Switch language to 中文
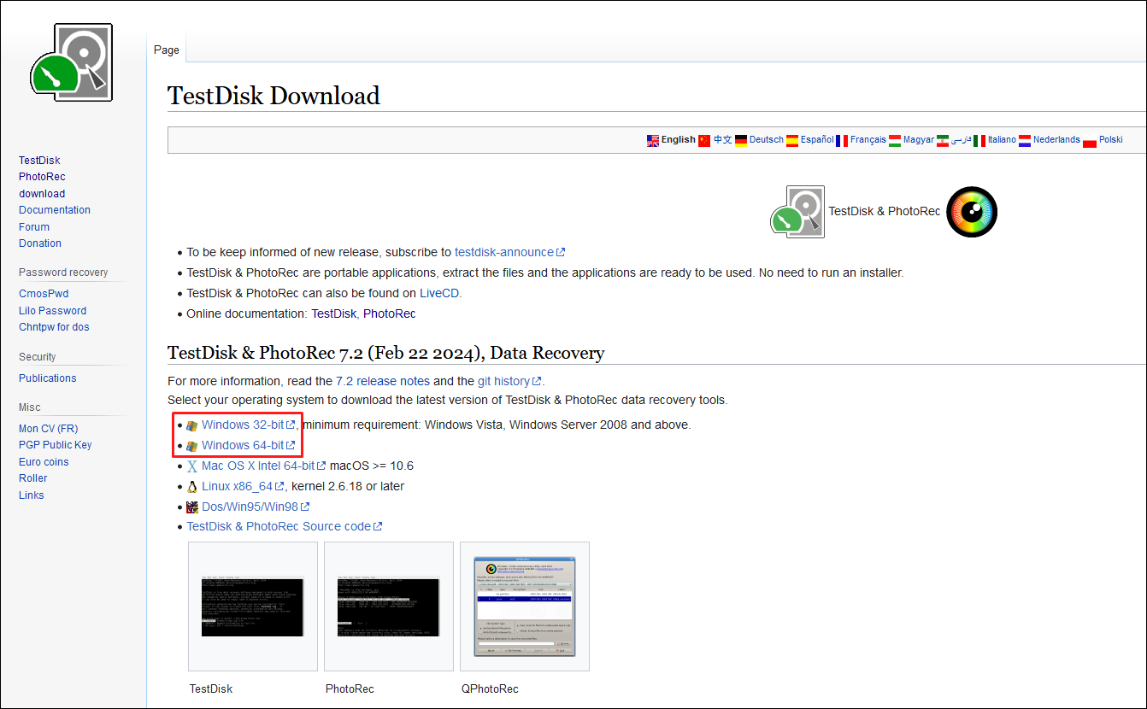1147x709 pixels. pos(723,140)
